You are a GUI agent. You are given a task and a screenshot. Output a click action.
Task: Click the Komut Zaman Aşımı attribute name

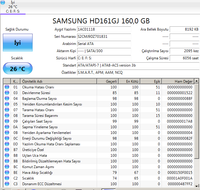click(x=38, y=167)
